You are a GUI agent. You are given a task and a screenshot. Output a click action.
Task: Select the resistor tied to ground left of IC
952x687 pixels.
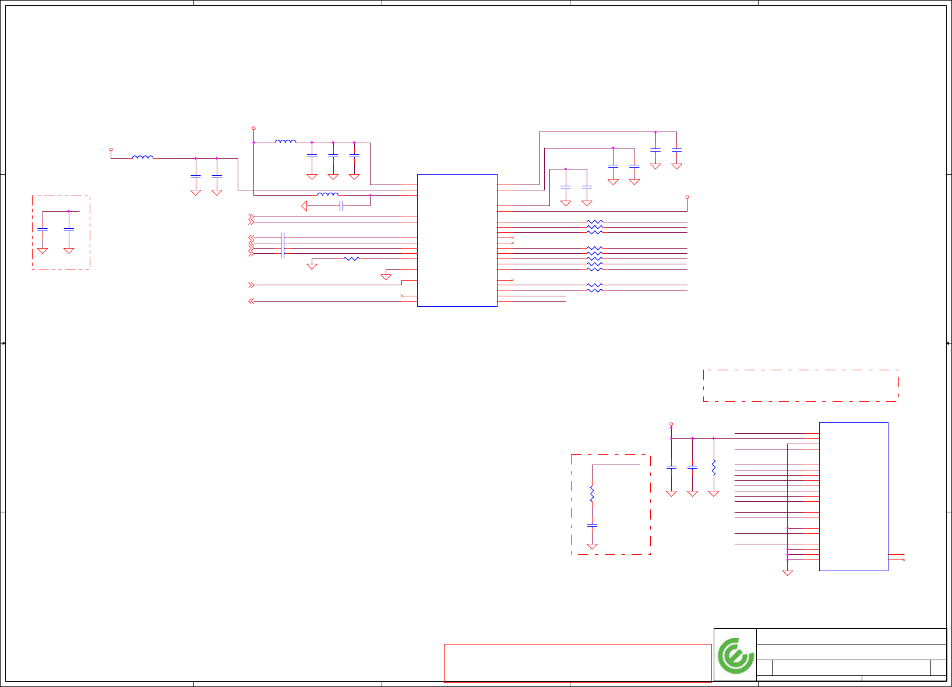tap(351, 258)
